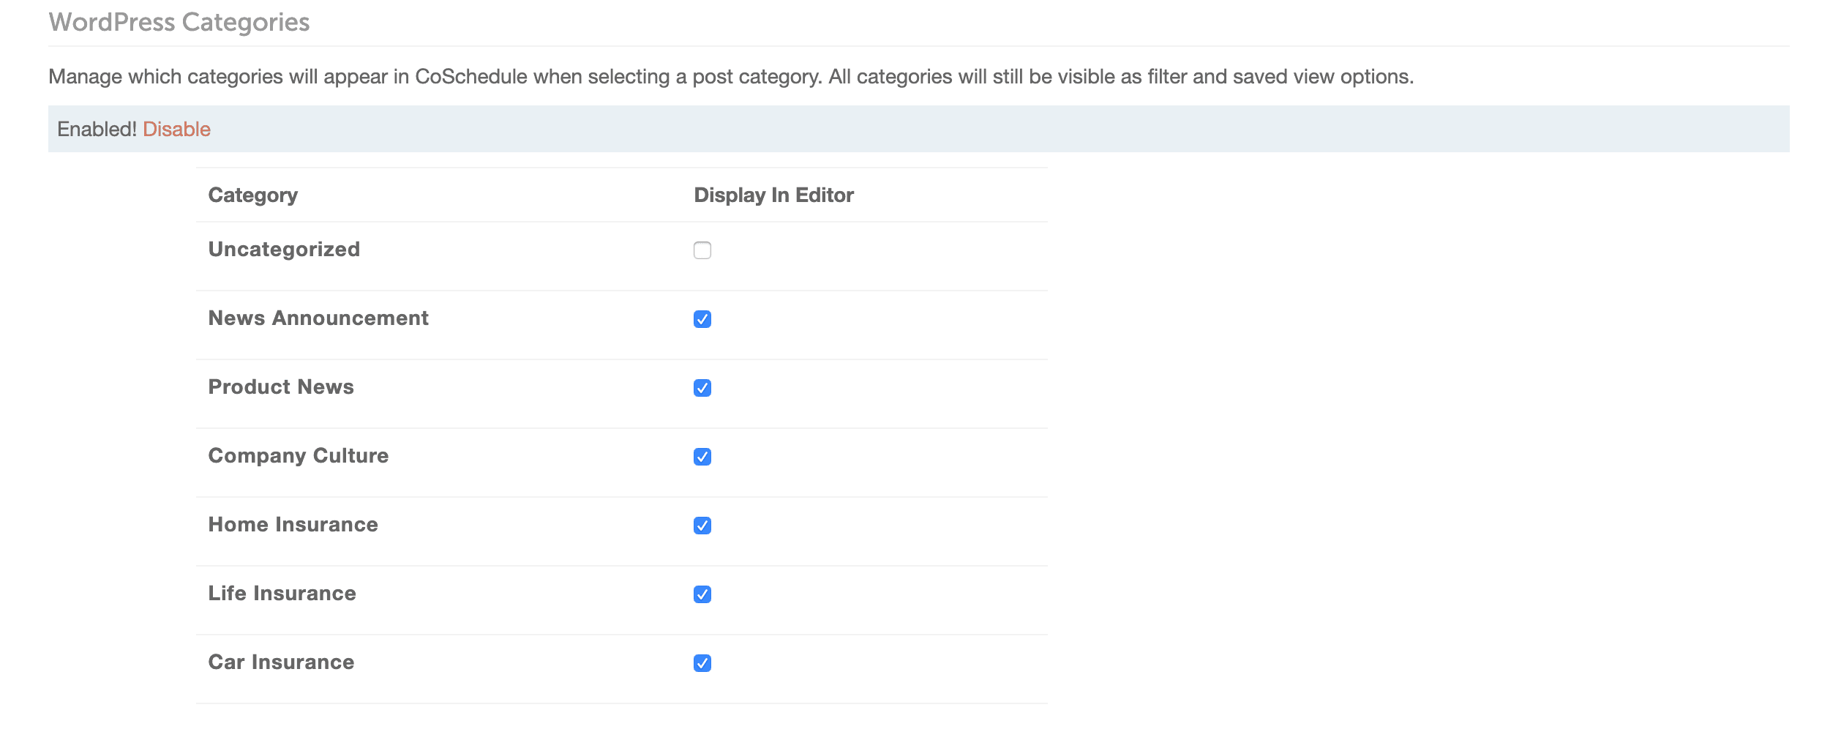This screenshot has width=1841, height=751.
Task: Click the WordPress Categories section heading
Action: (179, 23)
